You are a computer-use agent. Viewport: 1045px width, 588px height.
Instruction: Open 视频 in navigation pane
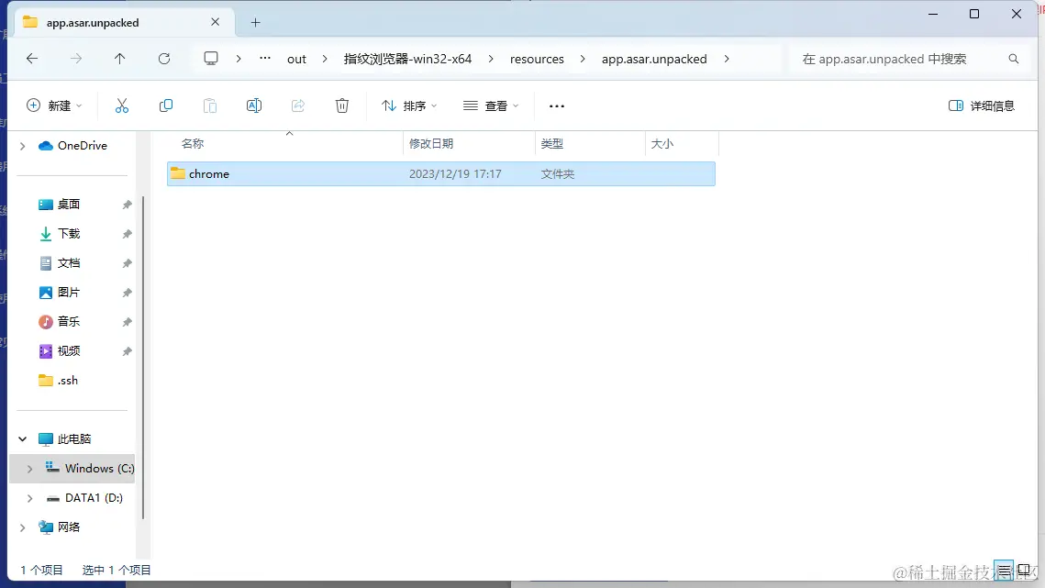point(68,351)
